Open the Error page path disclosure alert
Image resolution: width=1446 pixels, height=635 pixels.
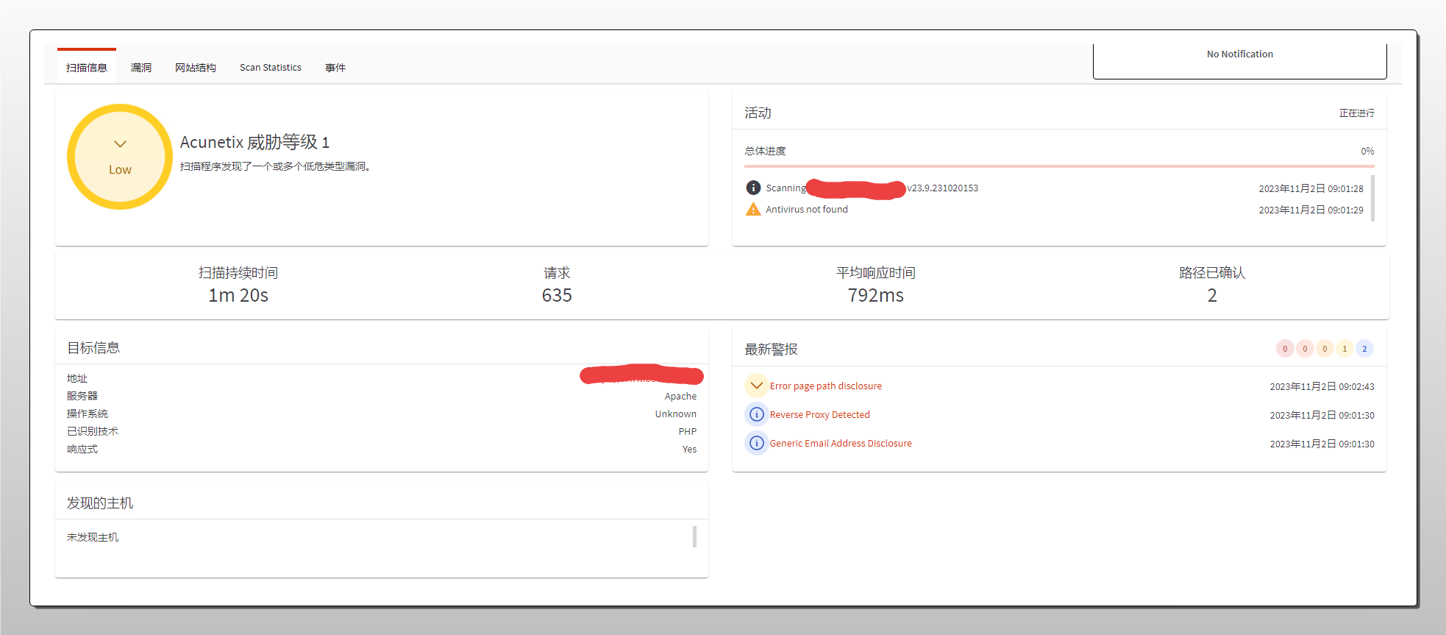click(x=825, y=386)
